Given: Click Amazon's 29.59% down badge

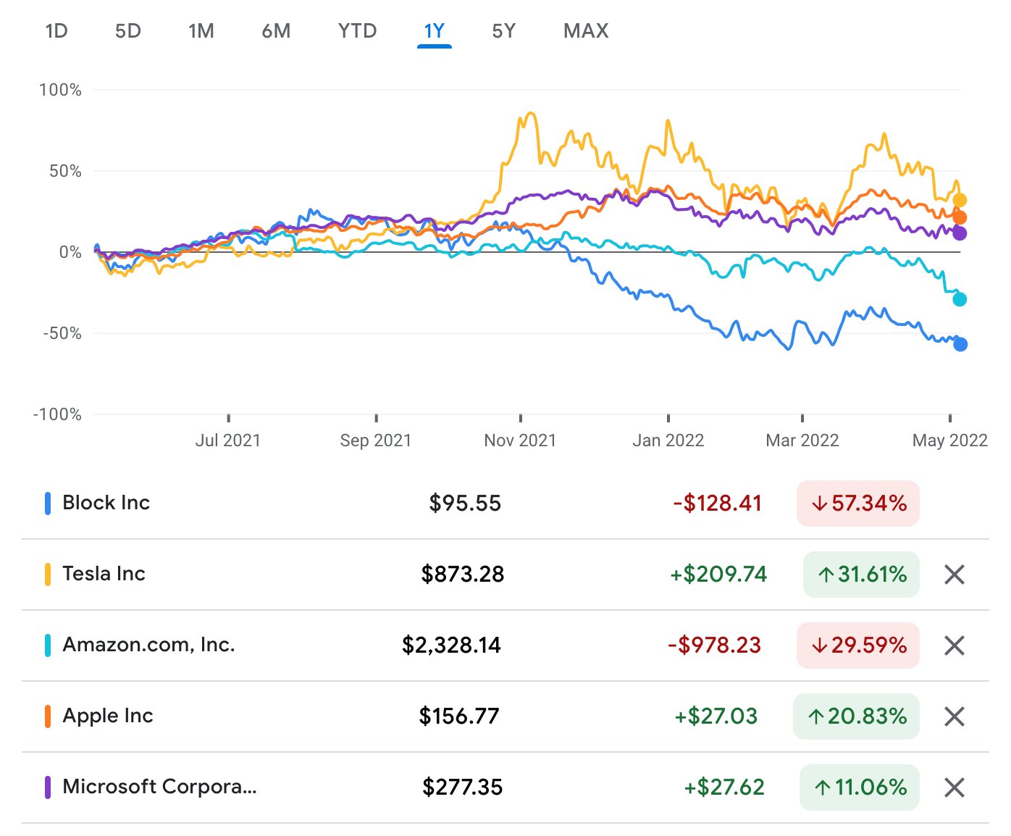Looking at the screenshot, I should [858, 645].
